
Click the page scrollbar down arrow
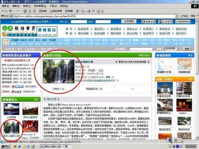[x=197, y=138]
